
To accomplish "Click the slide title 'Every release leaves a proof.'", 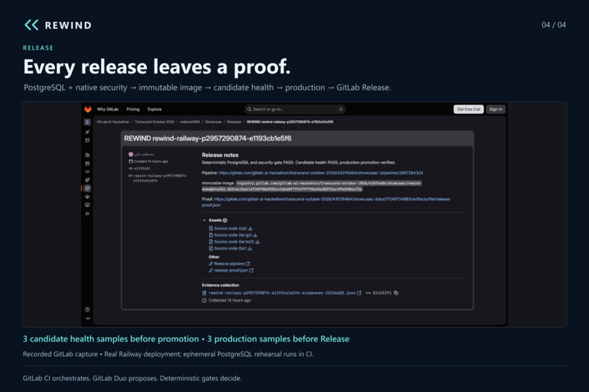I will coord(157,67).
